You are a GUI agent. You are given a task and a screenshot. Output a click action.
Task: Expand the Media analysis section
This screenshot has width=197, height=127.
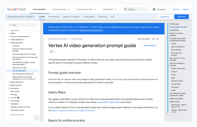click(9, 85)
